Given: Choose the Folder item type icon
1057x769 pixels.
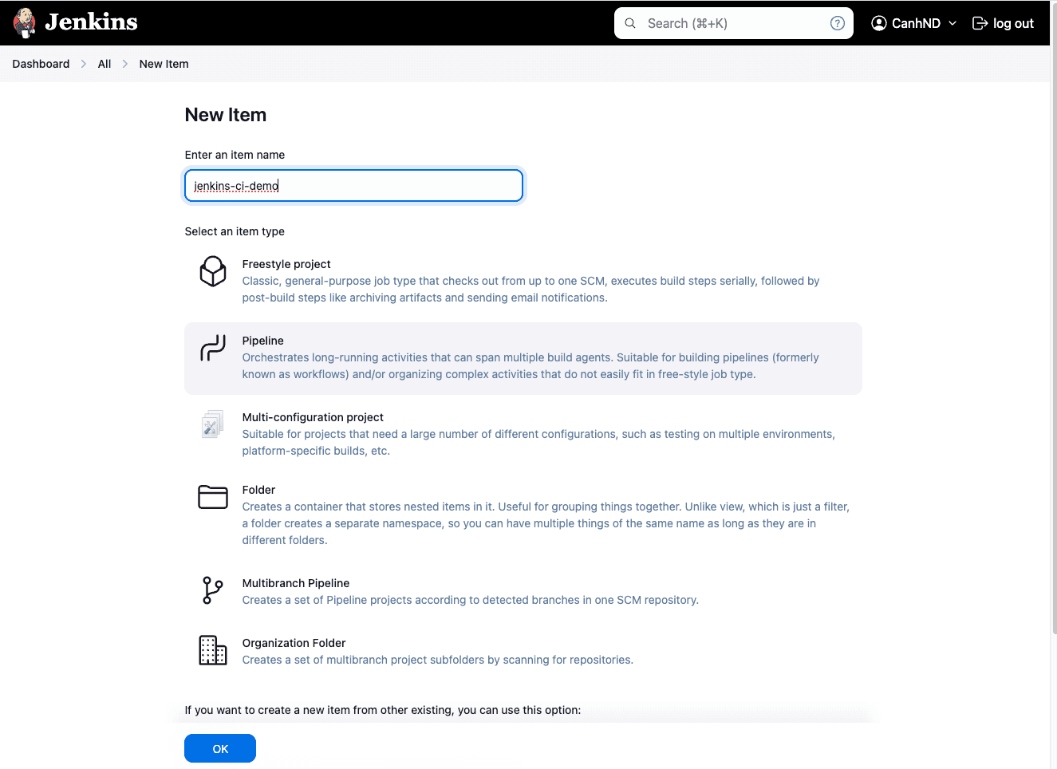Looking at the screenshot, I should click(x=213, y=497).
